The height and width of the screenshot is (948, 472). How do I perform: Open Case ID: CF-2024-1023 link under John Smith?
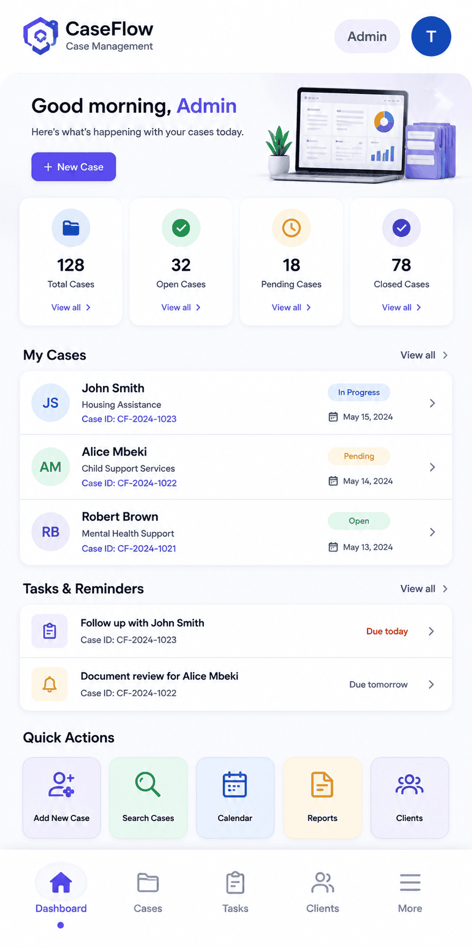pos(129,419)
